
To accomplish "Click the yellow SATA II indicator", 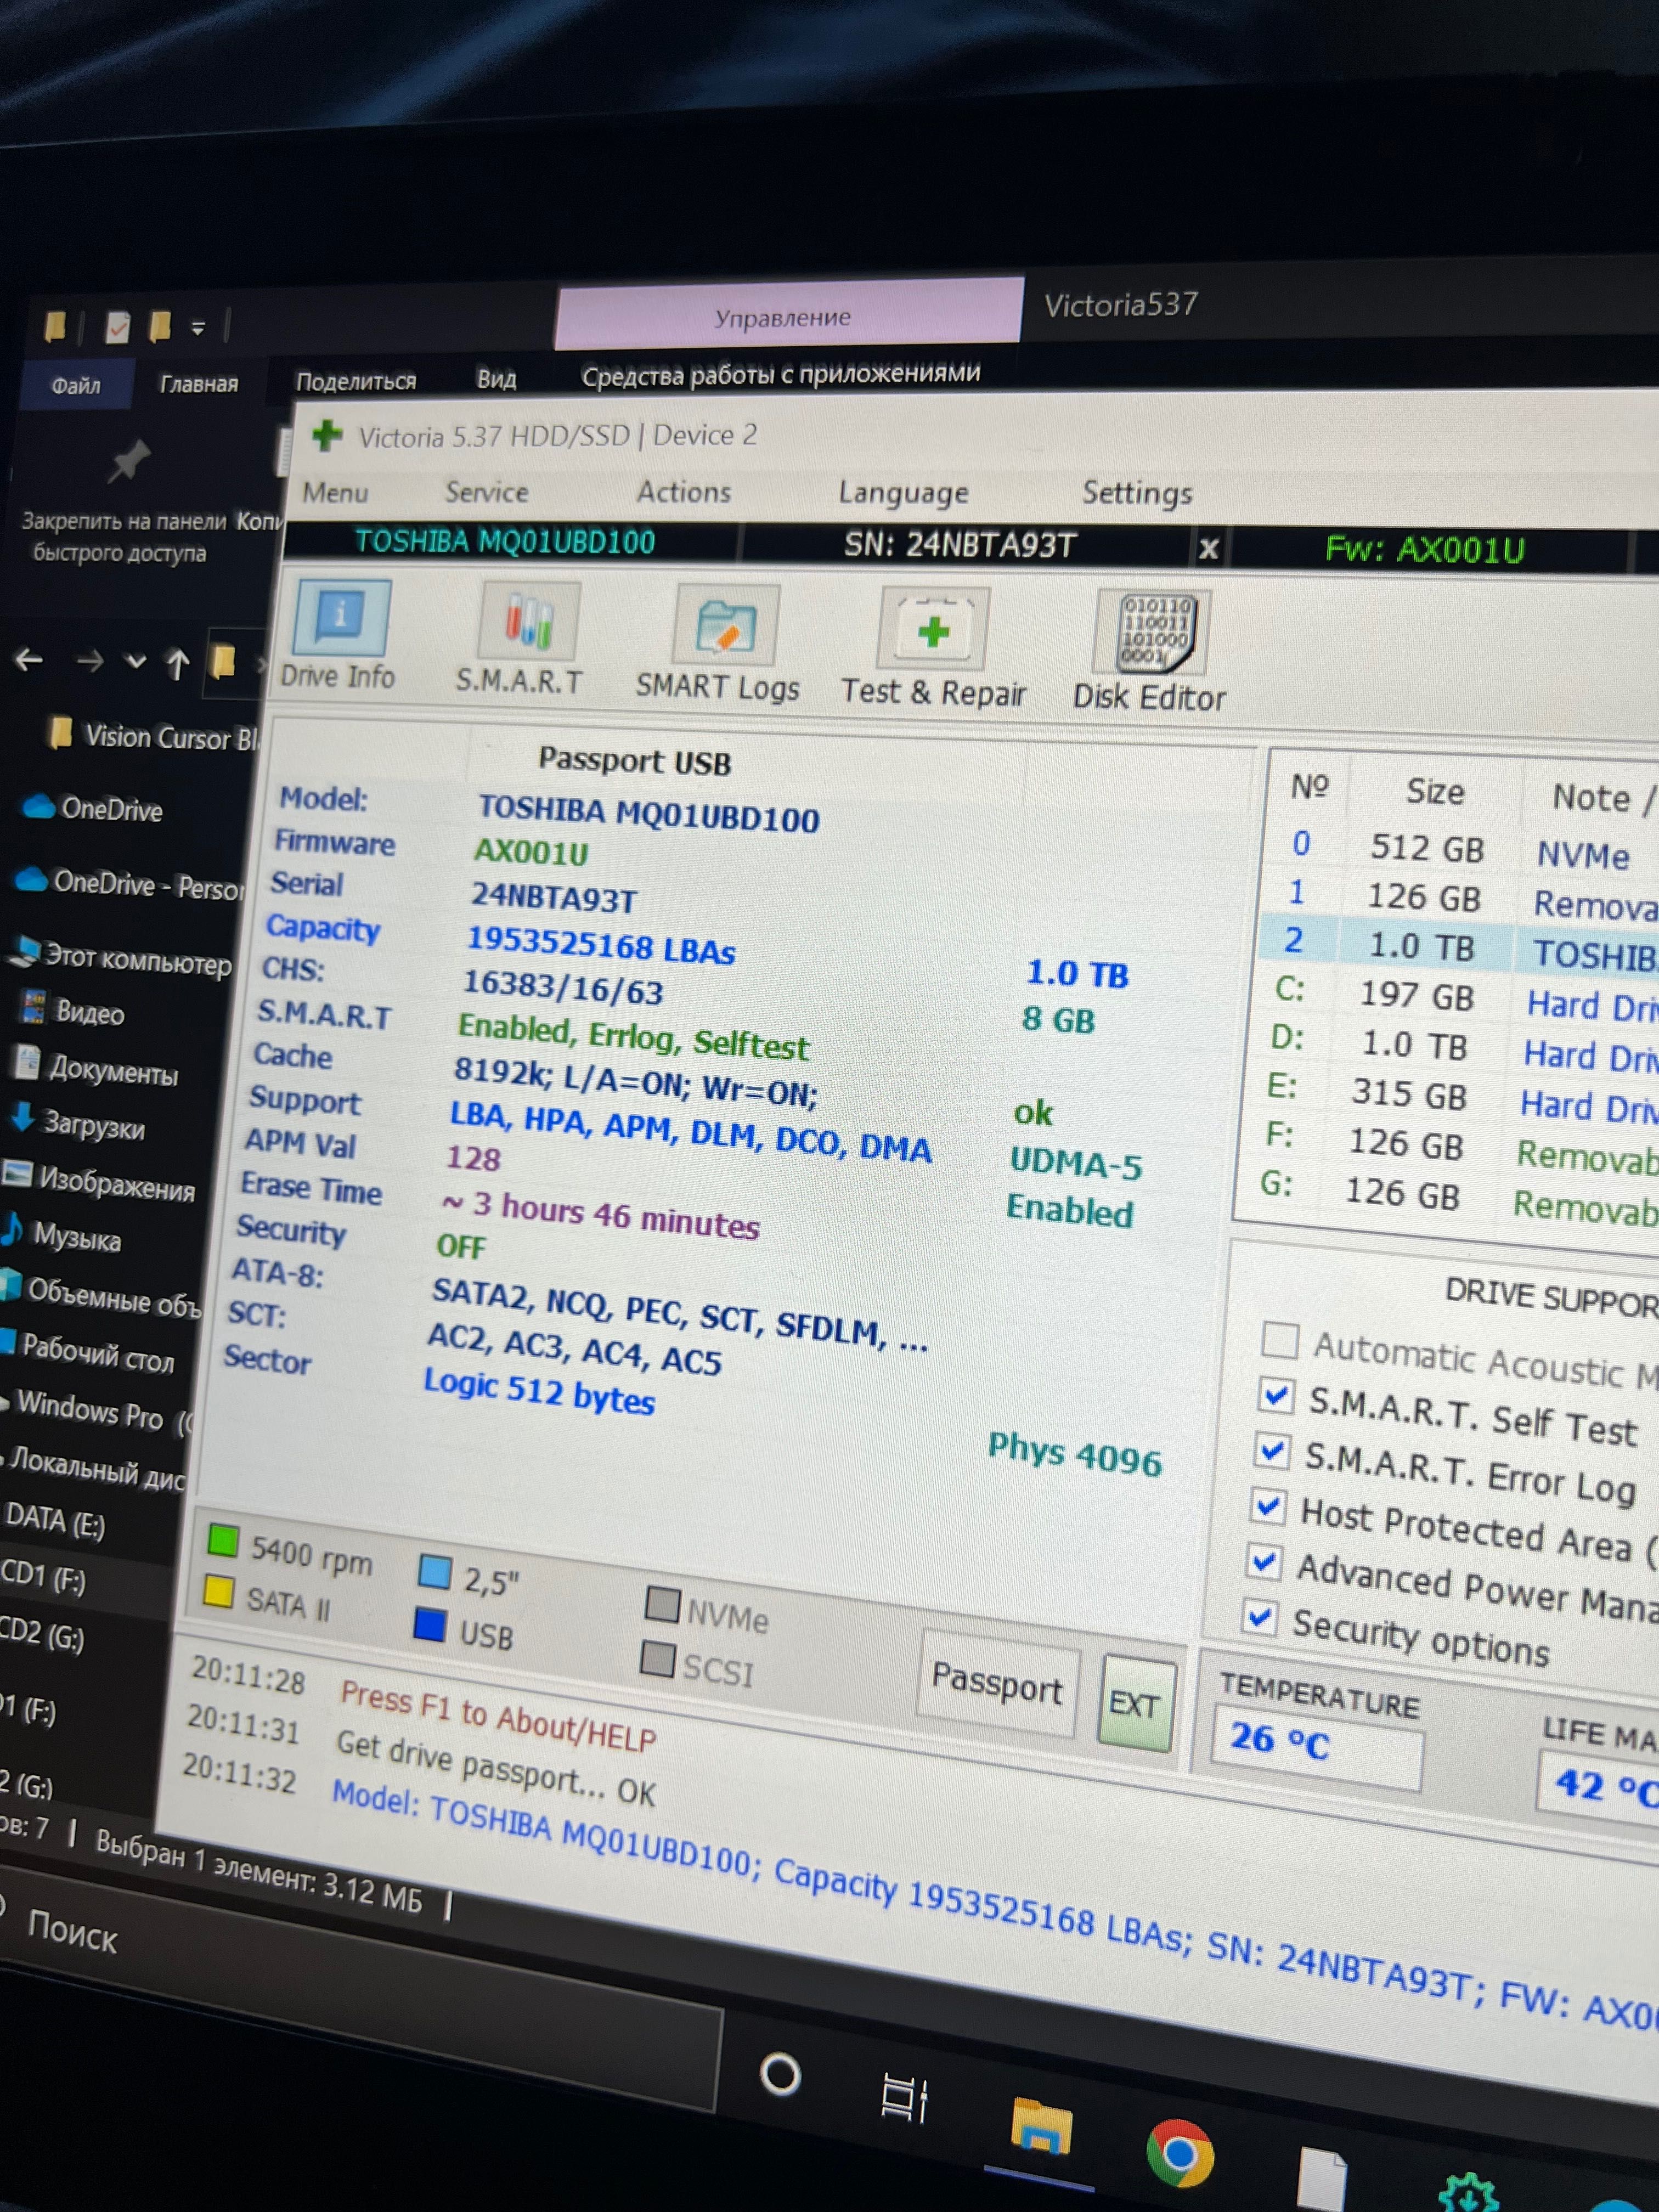I will point(219,1591).
